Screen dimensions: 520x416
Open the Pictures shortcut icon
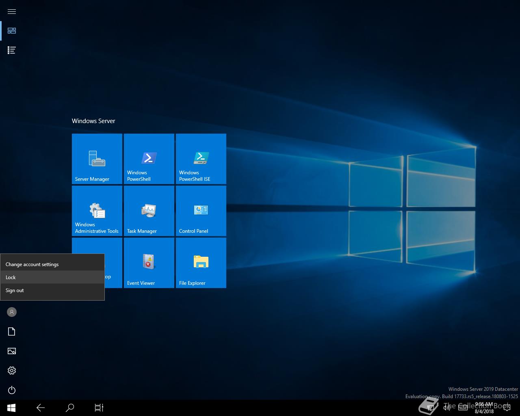click(12, 351)
